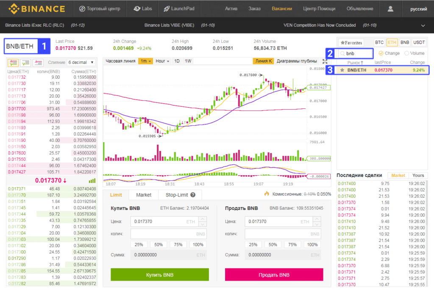
Task: Click the Binance logo
Action: [37, 9]
